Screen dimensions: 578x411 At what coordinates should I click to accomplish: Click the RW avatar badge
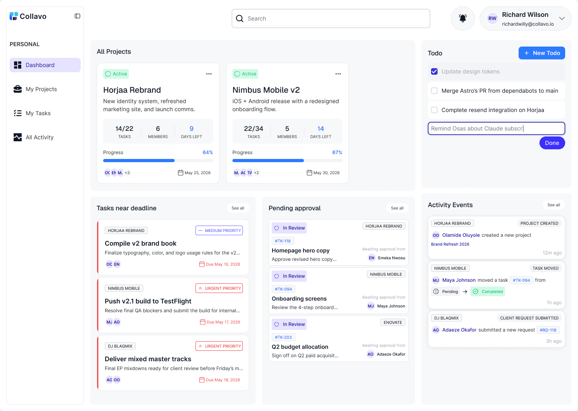click(x=493, y=18)
